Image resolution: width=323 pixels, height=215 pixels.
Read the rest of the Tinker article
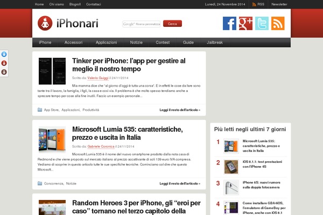pos(180,110)
